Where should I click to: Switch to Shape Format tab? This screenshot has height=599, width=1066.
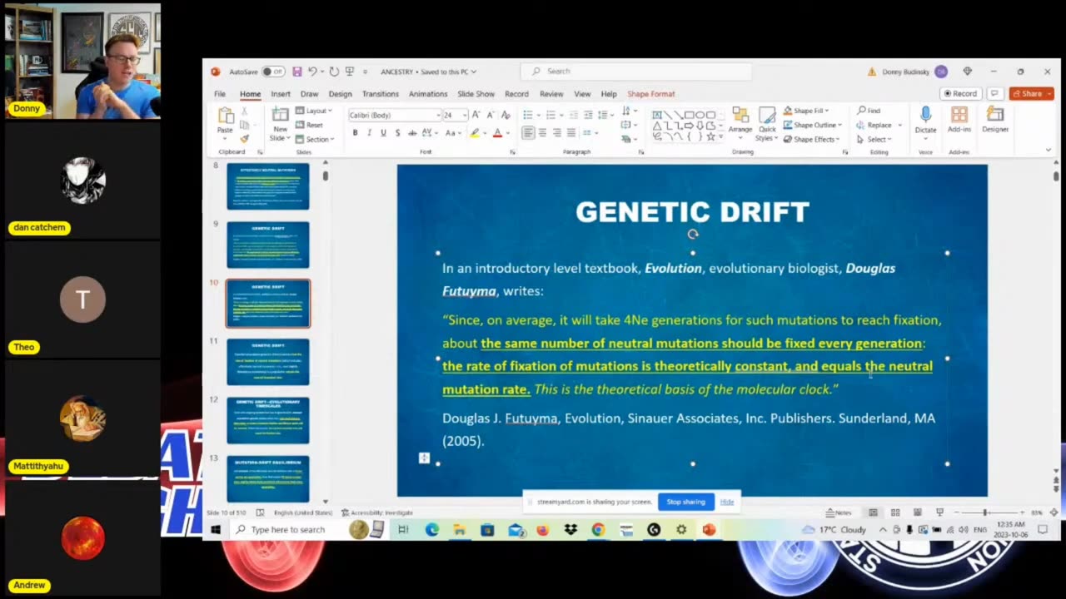[x=651, y=94]
